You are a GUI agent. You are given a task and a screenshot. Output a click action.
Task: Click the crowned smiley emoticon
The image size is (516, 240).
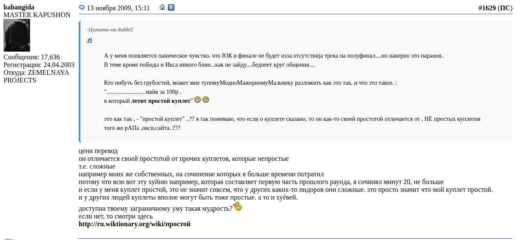pos(237,206)
